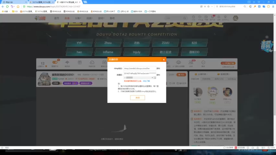Select the 路上征途 streamer button
276x155 pixels.
(166, 52)
